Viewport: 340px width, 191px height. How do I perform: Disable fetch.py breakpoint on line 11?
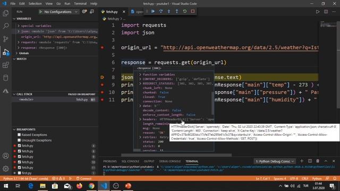(19, 168)
